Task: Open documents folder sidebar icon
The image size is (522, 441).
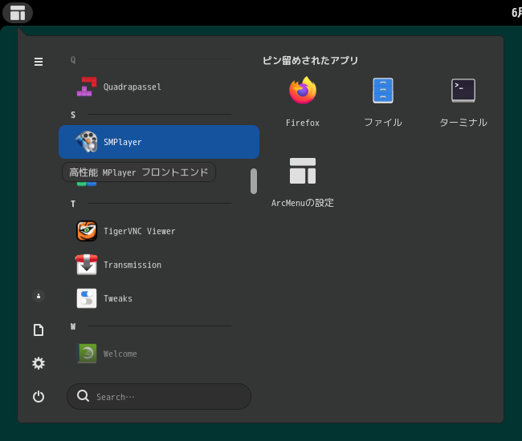Action: click(39, 330)
